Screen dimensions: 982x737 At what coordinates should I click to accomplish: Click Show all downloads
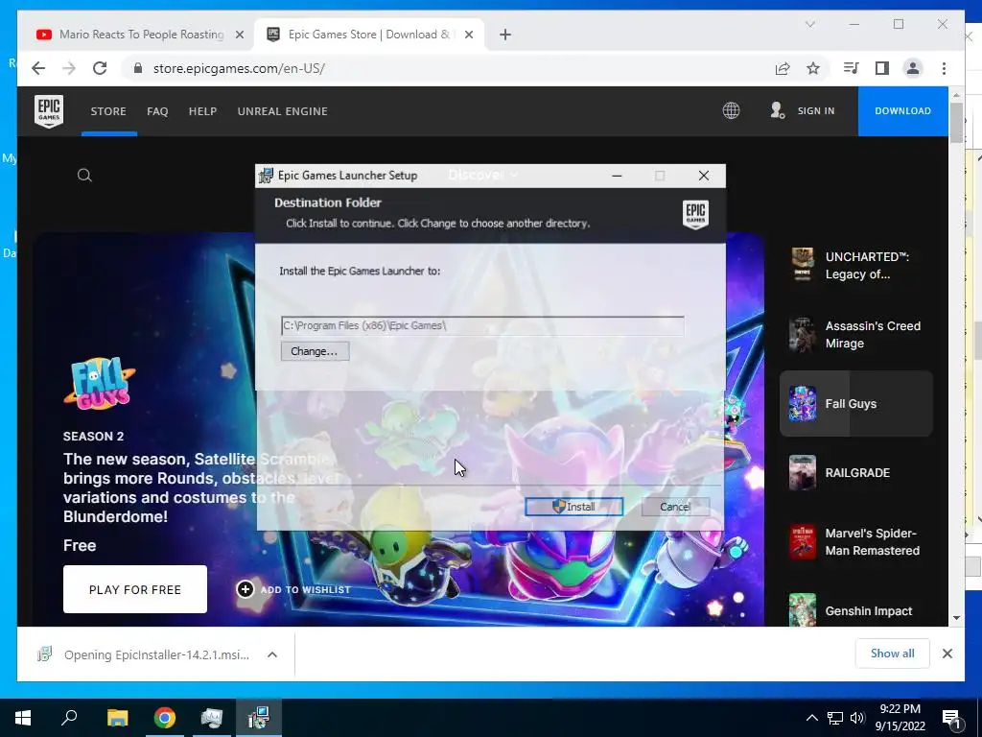click(x=892, y=653)
